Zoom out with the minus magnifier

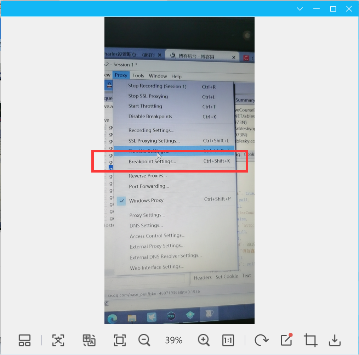(x=144, y=340)
